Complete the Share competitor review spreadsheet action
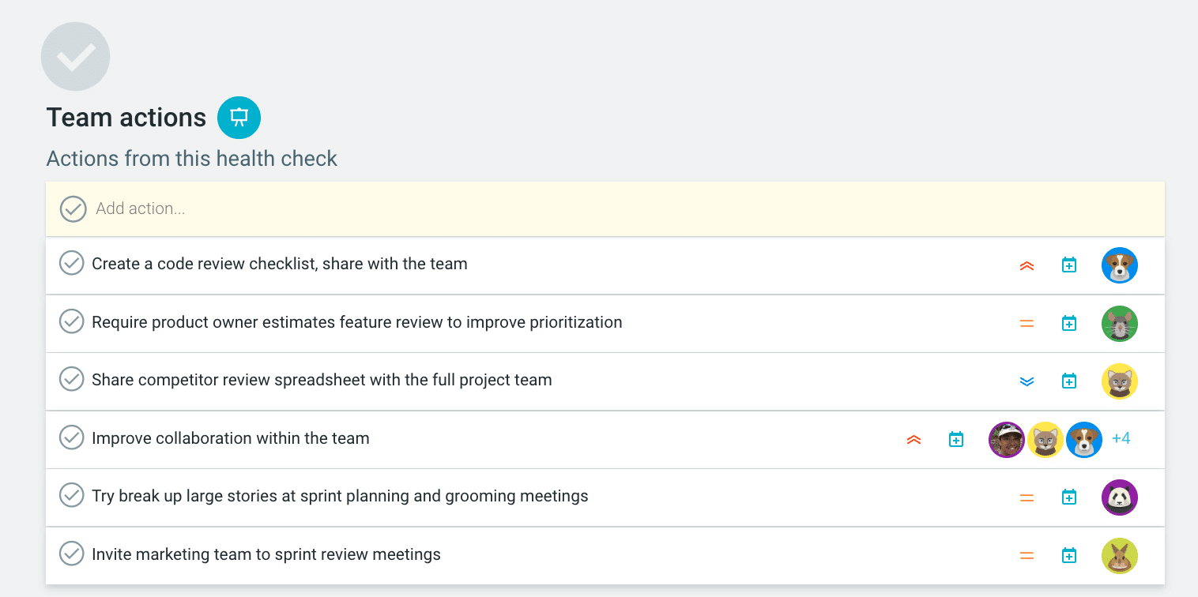This screenshot has height=597, width=1198. (72, 379)
